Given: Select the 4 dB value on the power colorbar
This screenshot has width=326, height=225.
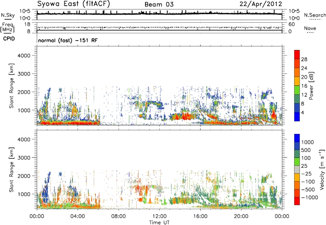Looking at the screenshot, I should (x=302, y=112).
